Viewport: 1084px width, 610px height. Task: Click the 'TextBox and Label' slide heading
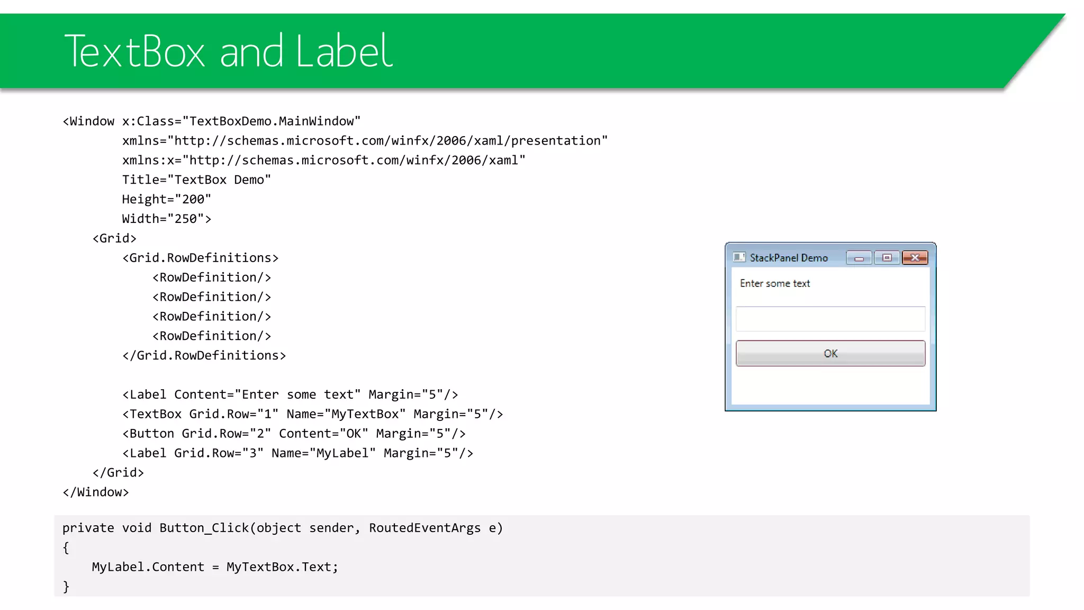(x=228, y=51)
